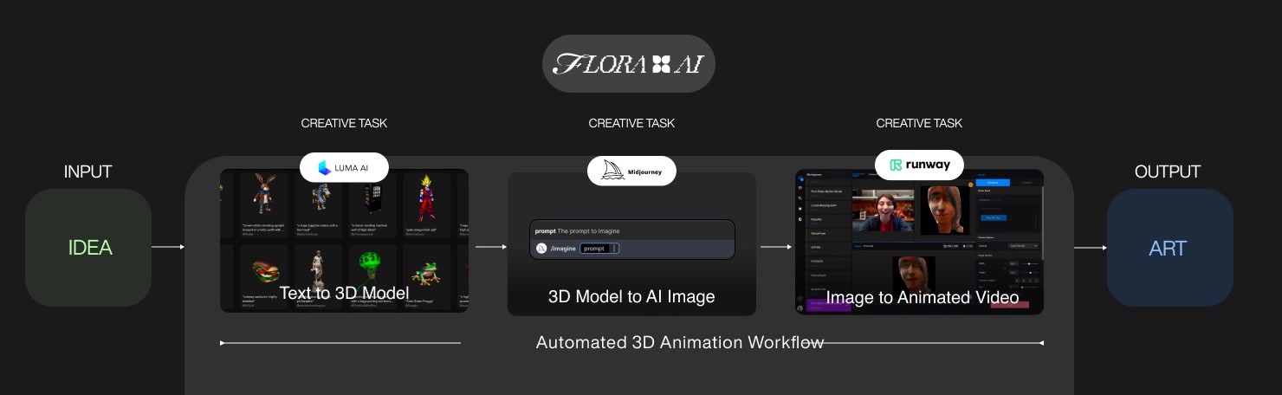Image resolution: width=1282 pixels, height=395 pixels.
Task: Adjust the Height slider in Runway
Action: coord(1029,273)
